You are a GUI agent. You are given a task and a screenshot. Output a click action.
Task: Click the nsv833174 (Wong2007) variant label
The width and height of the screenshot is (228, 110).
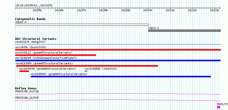(x=31, y=42)
